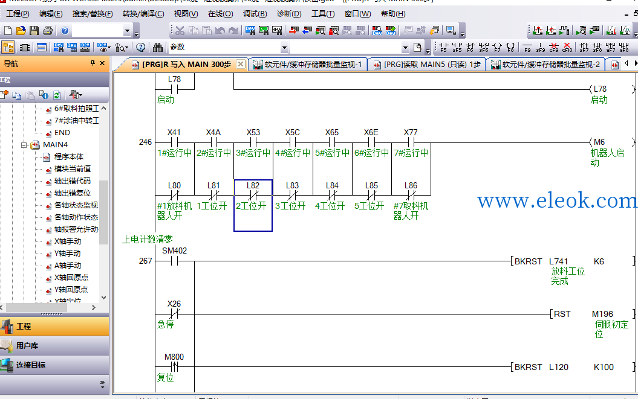Screen dimensions: 638x399
Task: Open the 程序本体 tree item
Action: click(x=69, y=157)
